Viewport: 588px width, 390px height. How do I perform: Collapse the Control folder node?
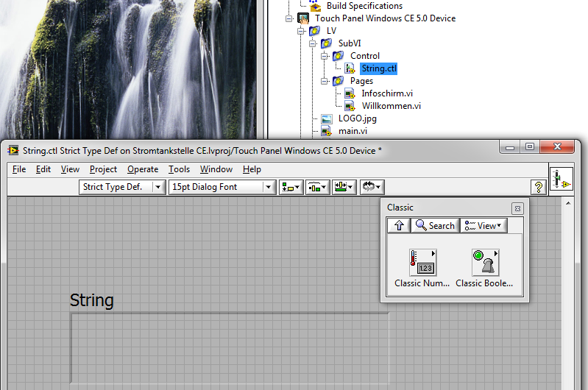(x=325, y=56)
